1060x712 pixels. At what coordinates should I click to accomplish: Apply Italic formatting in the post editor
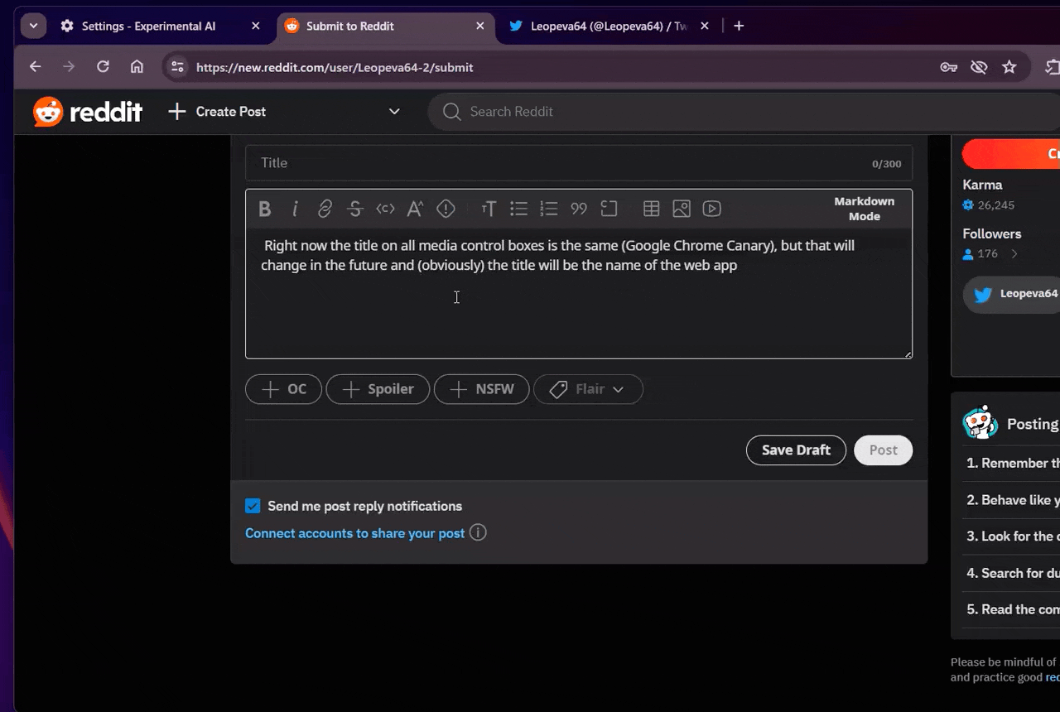(295, 209)
